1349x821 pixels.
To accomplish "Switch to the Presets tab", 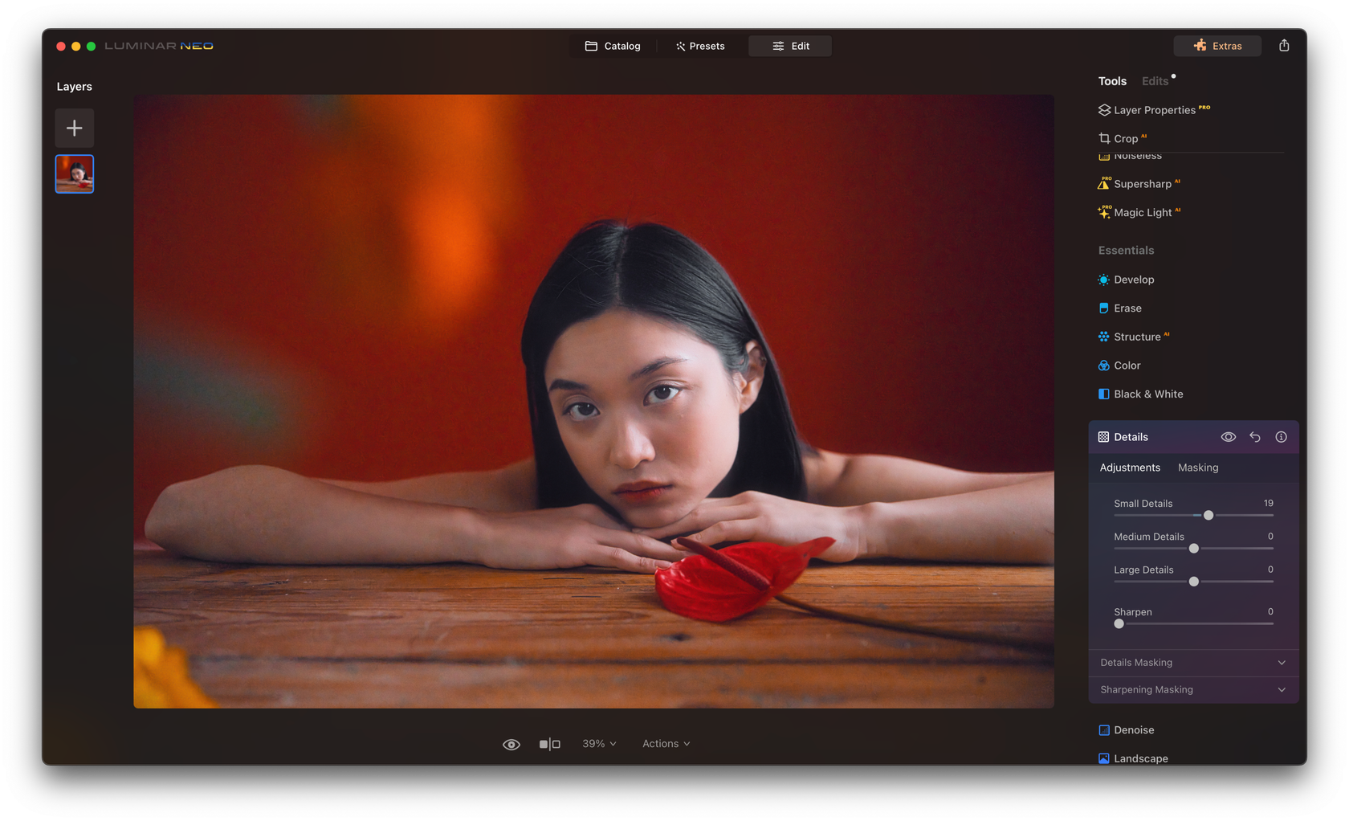I will coord(699,46).
